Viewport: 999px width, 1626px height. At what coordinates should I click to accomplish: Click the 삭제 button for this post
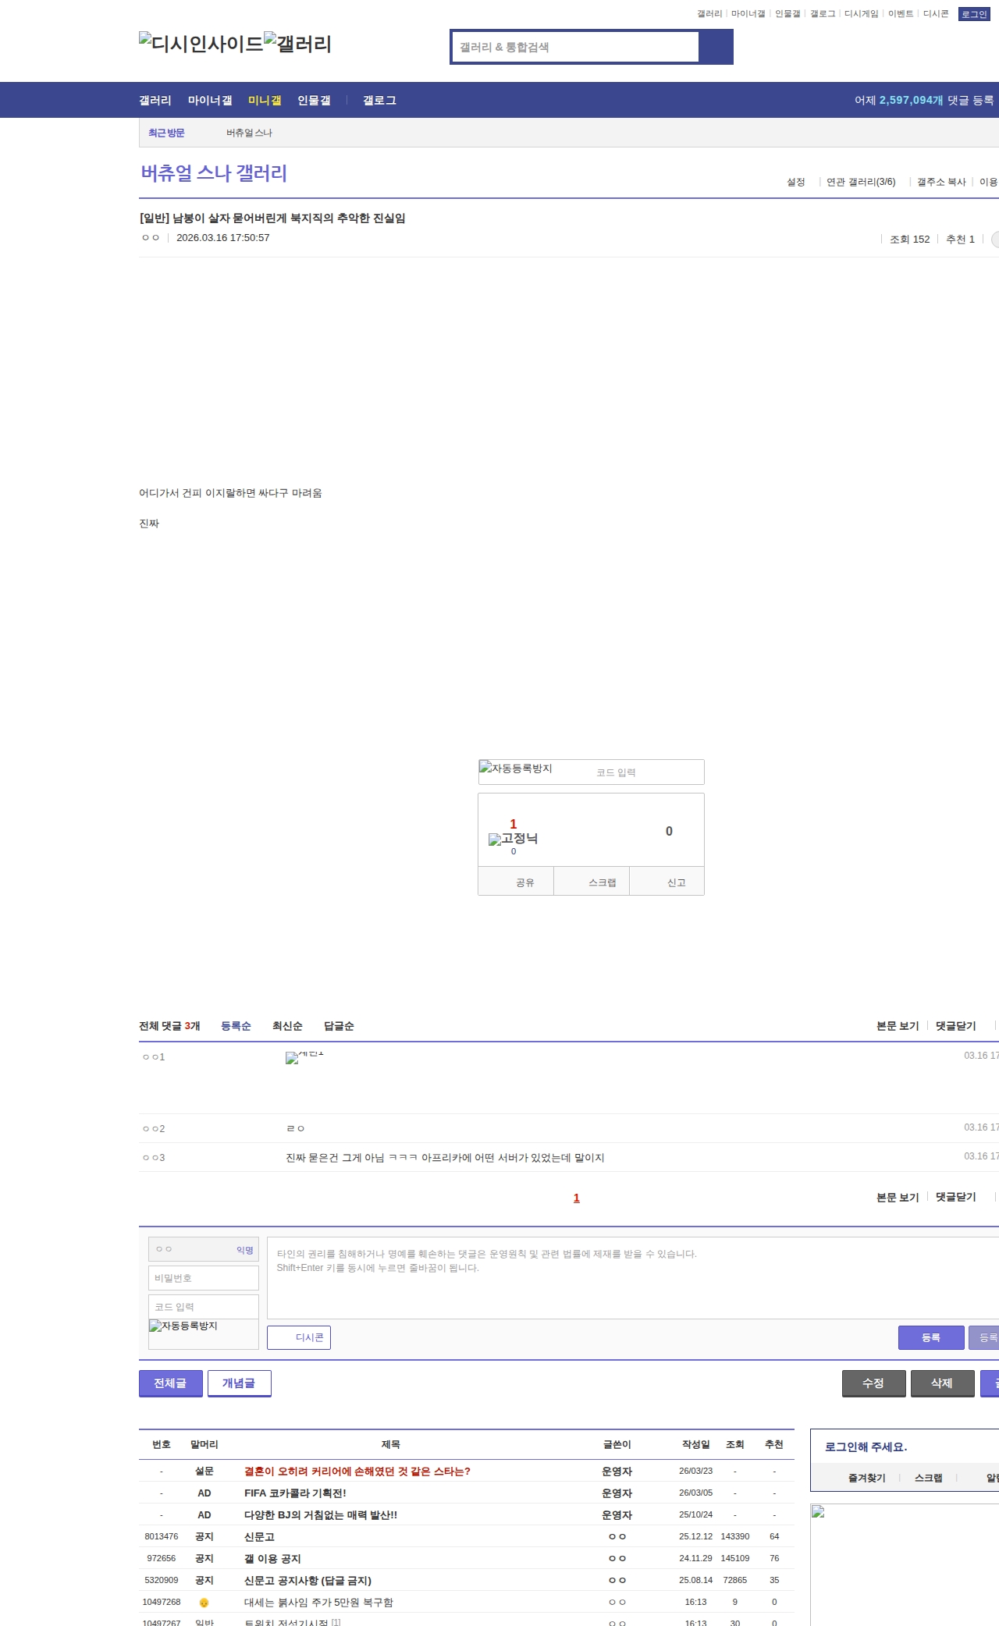click(x=941, y=1383)
